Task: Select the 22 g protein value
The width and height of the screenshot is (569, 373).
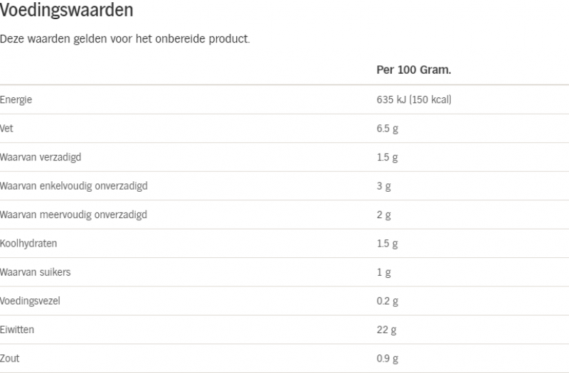Action: click(x=386, y=330)
